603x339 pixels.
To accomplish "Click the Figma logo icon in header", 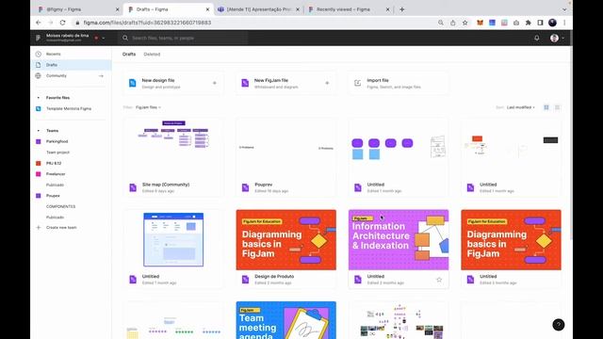I will point(38,38).
